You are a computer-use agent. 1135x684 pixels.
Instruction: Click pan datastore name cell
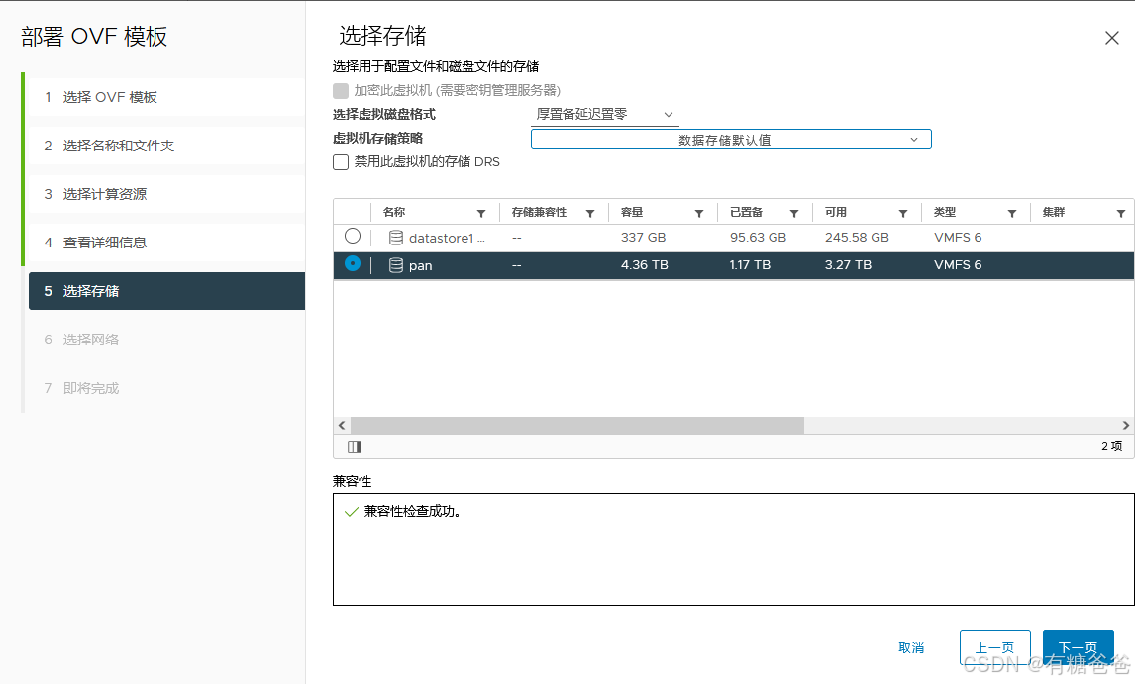tap(421, 265)
